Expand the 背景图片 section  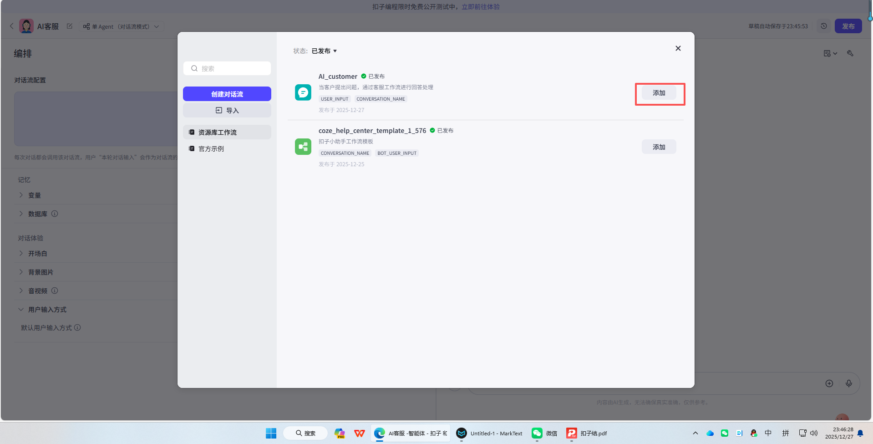(21, 272)
